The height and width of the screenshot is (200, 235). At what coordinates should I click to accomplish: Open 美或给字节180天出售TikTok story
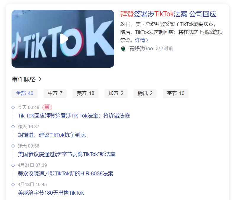pos(51,193)
